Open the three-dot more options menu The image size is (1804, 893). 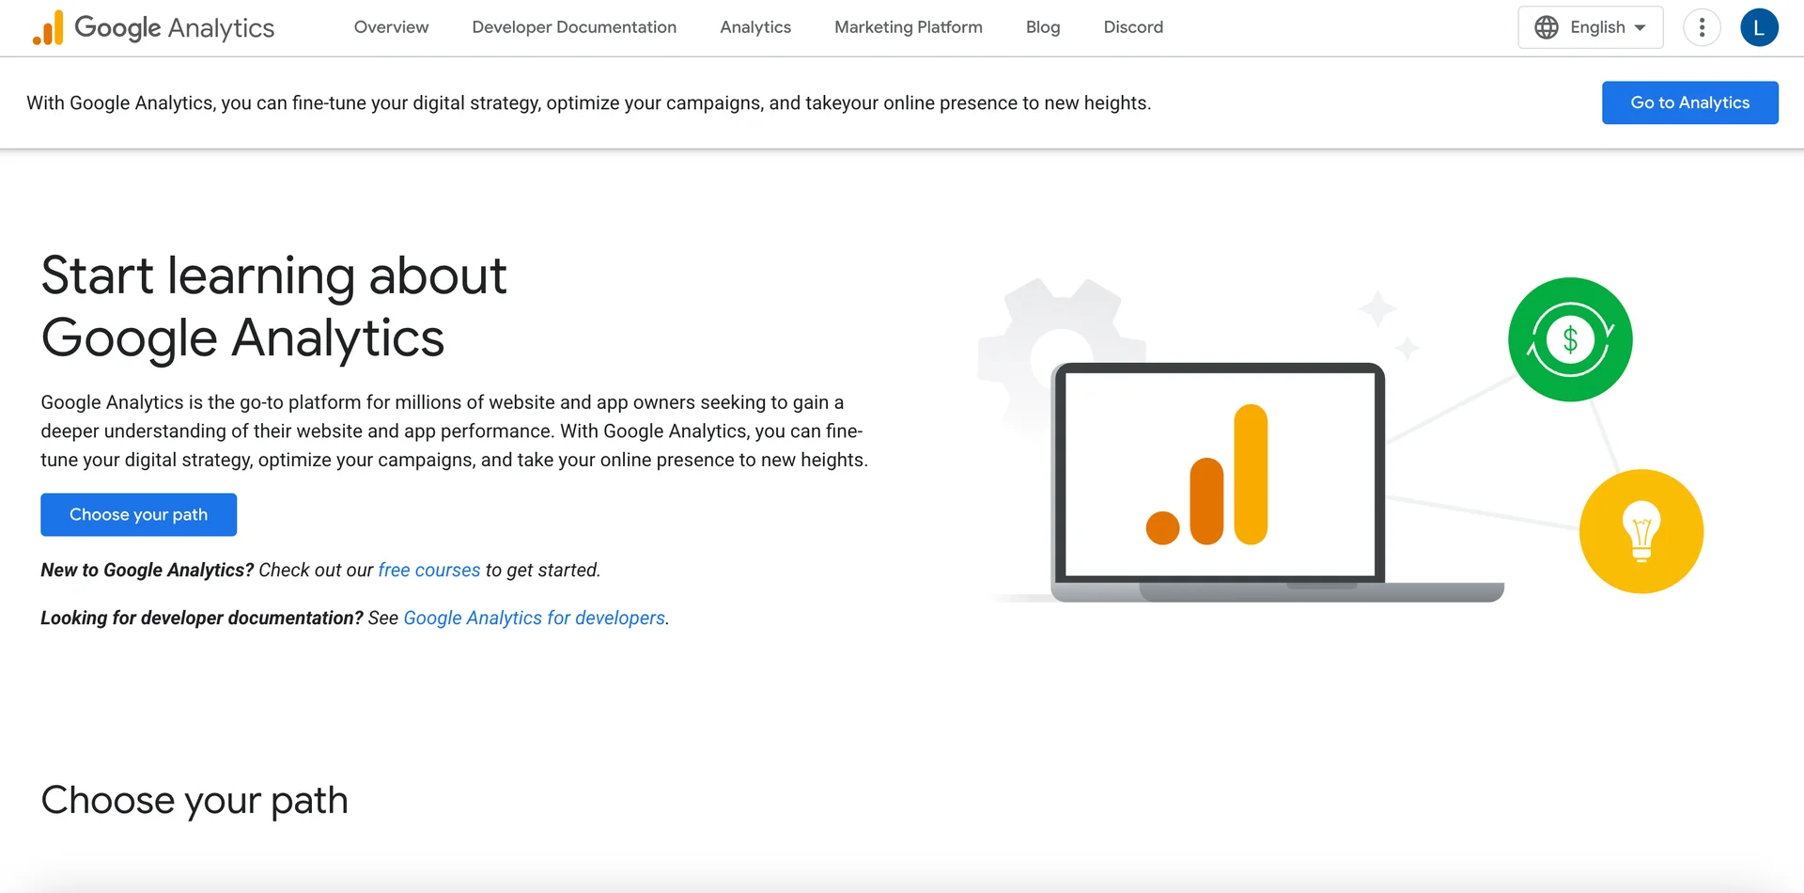click(x=1702, y=27)
